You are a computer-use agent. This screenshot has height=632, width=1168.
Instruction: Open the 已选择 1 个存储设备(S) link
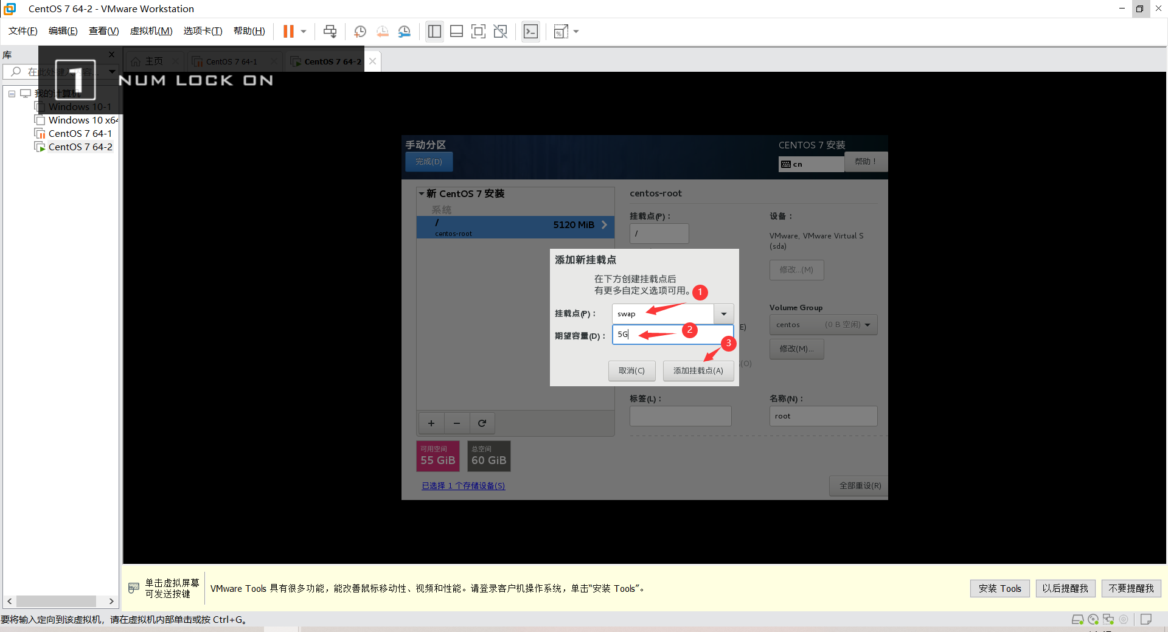tap(464, 486)
